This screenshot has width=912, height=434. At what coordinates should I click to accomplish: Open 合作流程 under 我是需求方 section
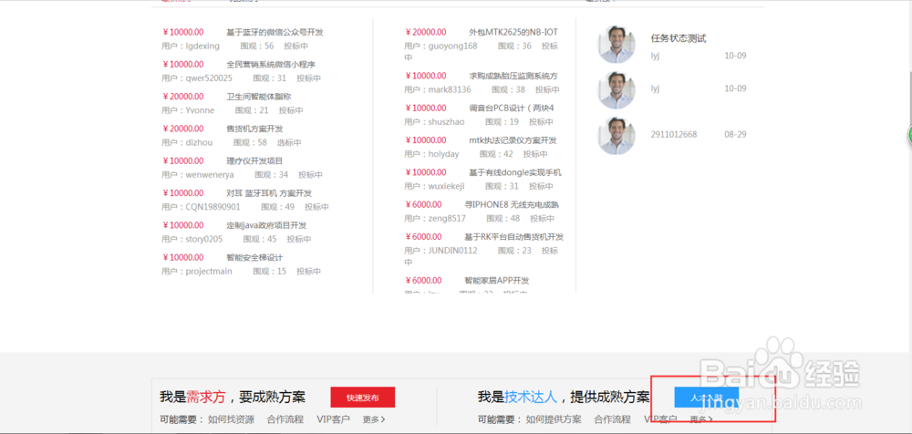[x=285, y=418]
